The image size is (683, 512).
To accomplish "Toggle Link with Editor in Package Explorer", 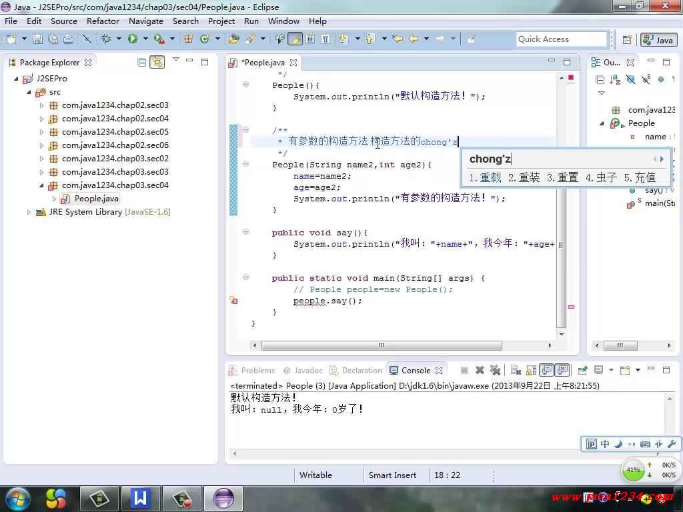I will pos(157,62).
